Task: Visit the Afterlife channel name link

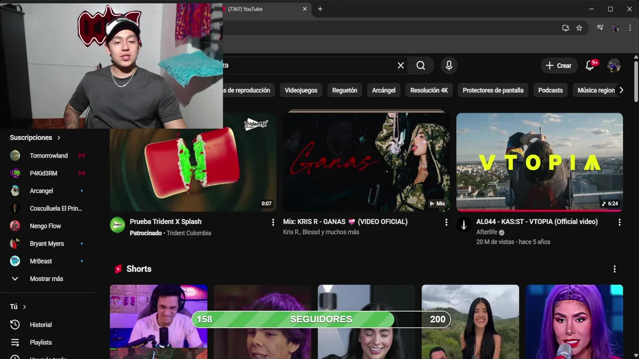Action: (x=487, y=232)
